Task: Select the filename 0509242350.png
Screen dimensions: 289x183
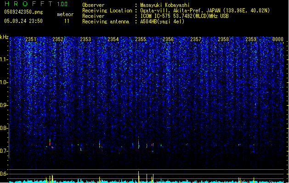Action: pos(23,12)
